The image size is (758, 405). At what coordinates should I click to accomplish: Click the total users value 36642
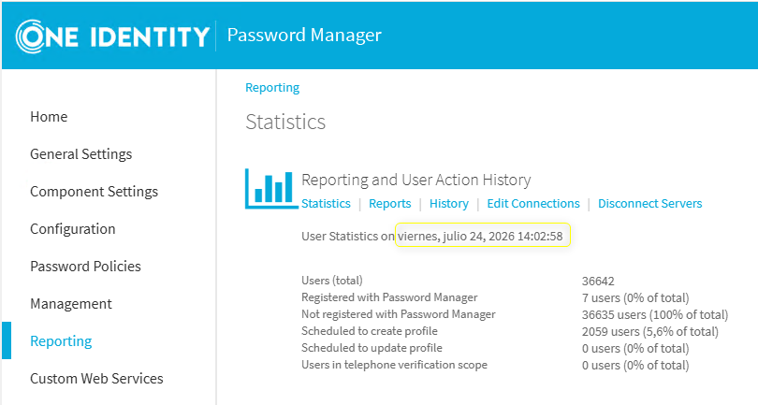(x=598, y=282)
